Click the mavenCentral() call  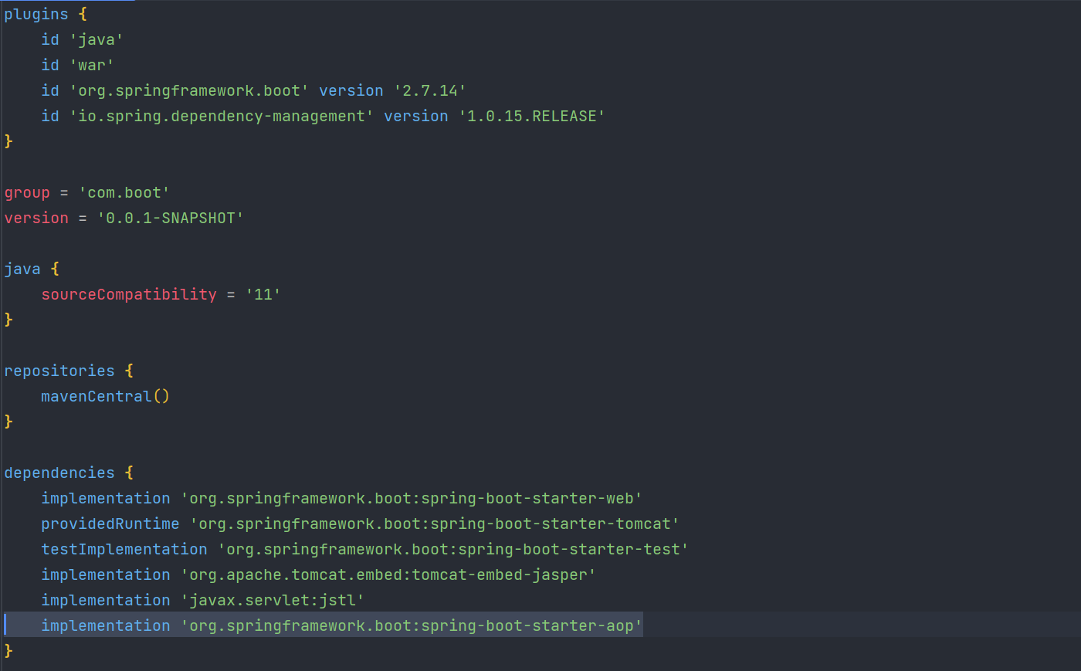[106, 396]
